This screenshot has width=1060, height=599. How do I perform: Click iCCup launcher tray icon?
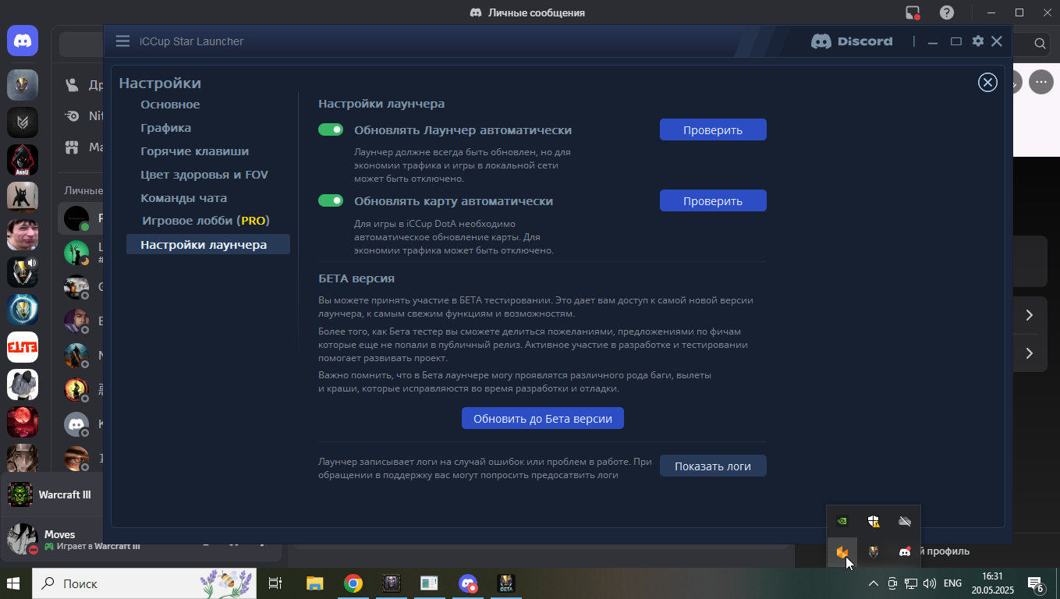point(874,551)
